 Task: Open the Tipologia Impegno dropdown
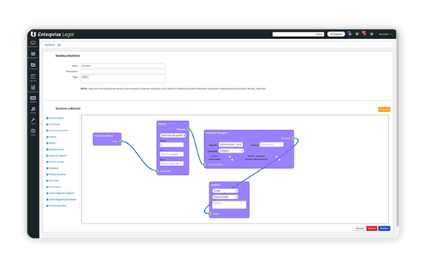(231, 150)
